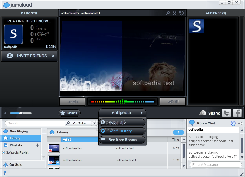Click the search magnifier next to YouTube
The height and width of the screenshot is (177, 245).
[68, 123]
